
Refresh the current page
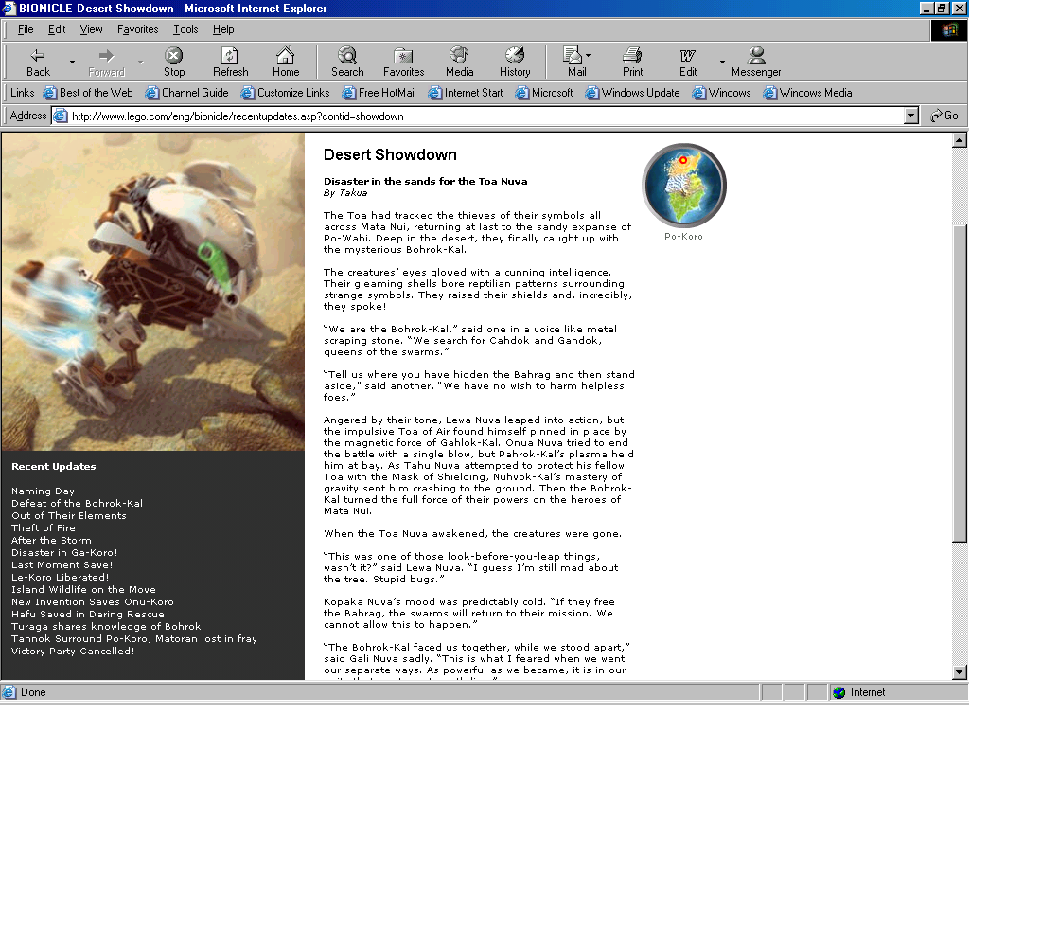click(x=230, y=63)
